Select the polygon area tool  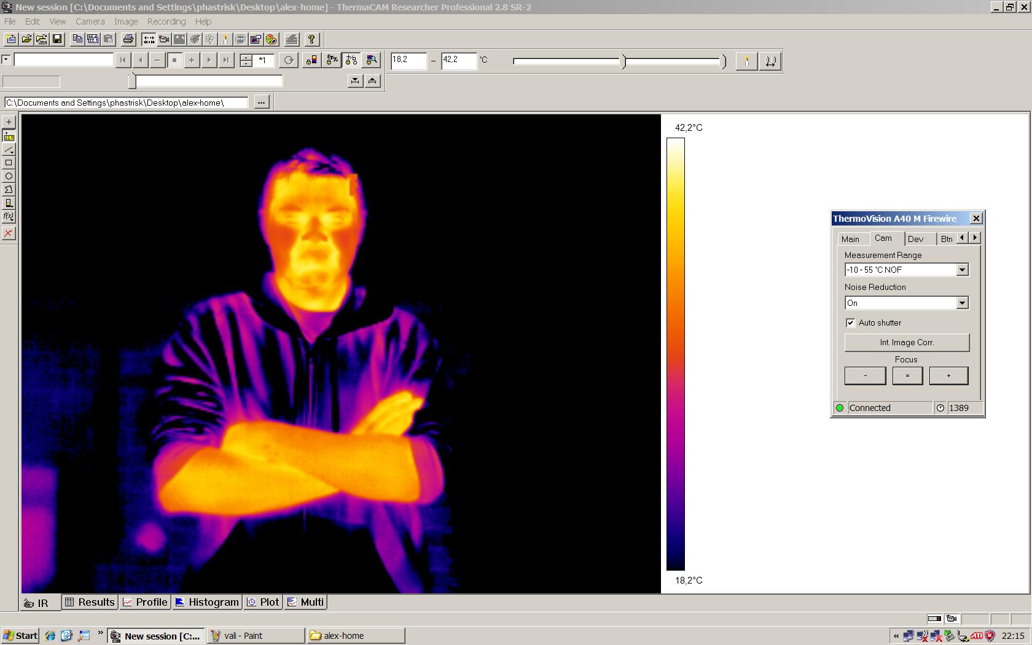coord(9,190)
